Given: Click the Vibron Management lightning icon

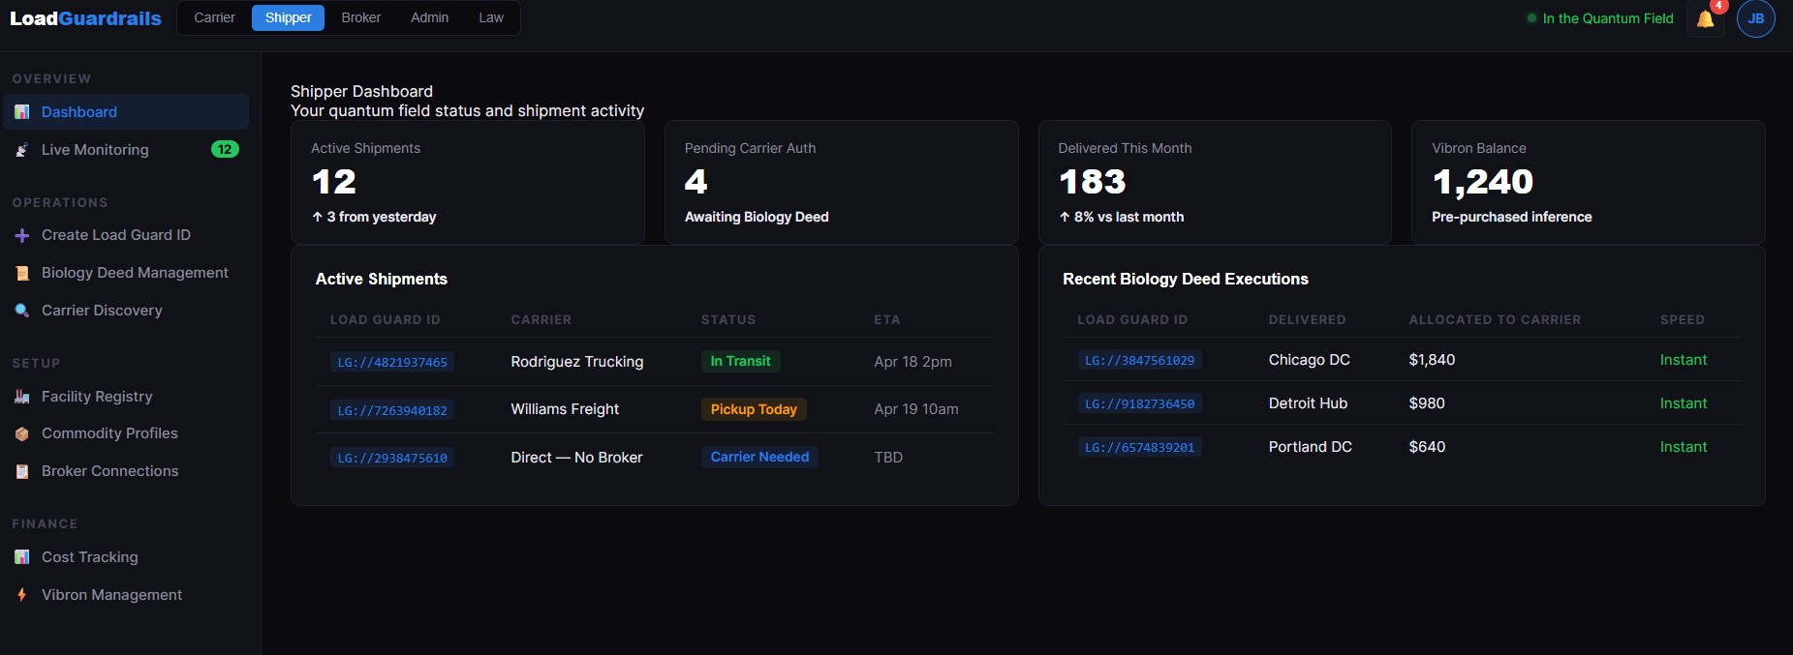Looking at the screenshot, I should 21,595.
